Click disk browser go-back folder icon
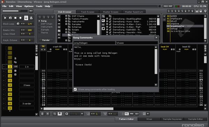 [59, 16]
